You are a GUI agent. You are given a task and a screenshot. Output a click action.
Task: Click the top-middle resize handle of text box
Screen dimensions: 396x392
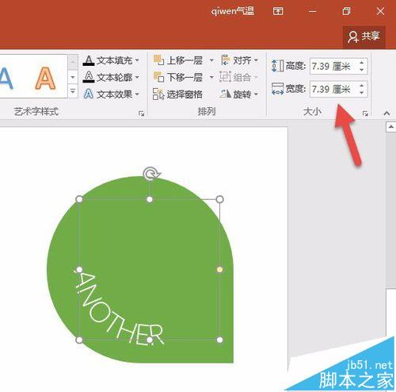point(150,199)
